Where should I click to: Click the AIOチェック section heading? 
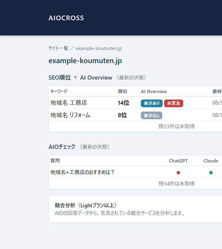click(62, 147)
